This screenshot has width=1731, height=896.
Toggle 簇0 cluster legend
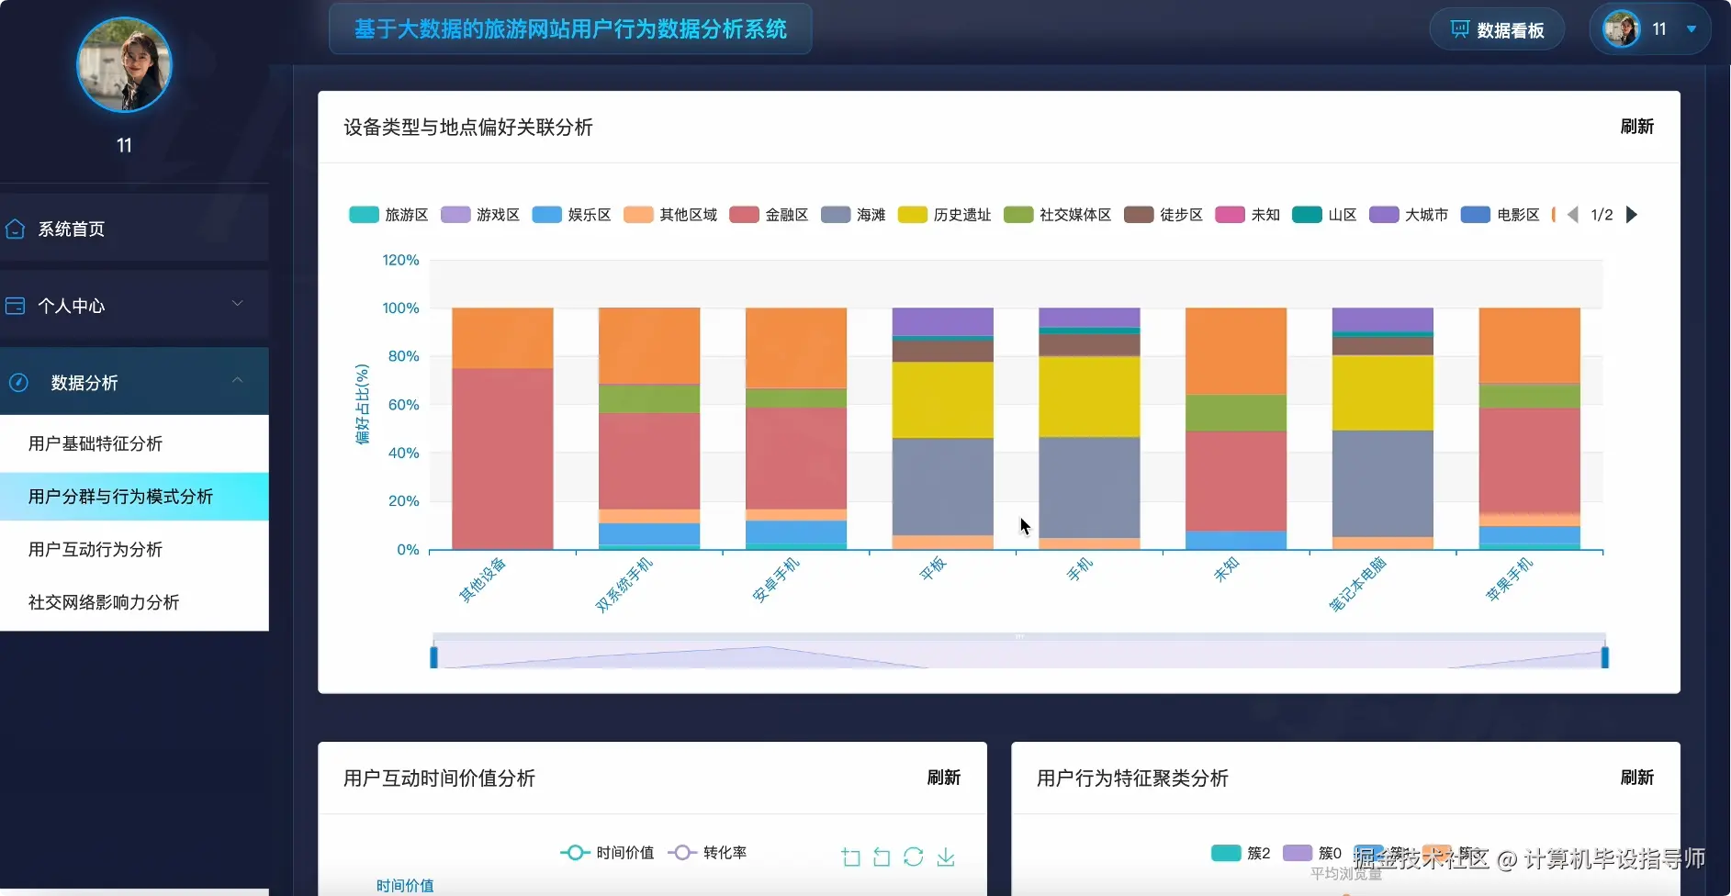1312,853
